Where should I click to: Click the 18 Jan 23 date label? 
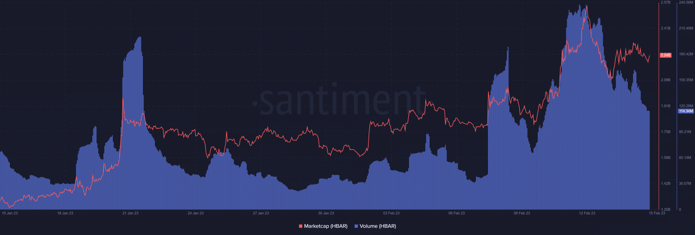(x=65, y=213)
